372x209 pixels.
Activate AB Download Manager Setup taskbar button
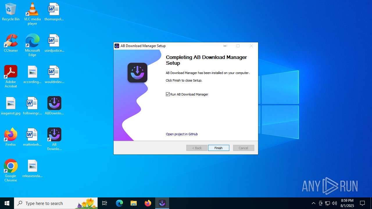click(162, 203)
